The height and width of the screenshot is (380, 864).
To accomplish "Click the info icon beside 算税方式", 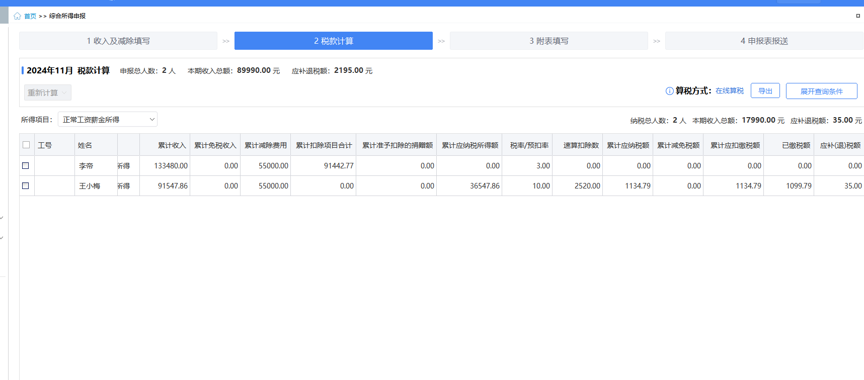I will pyautogui.click(x=669, y=91).
